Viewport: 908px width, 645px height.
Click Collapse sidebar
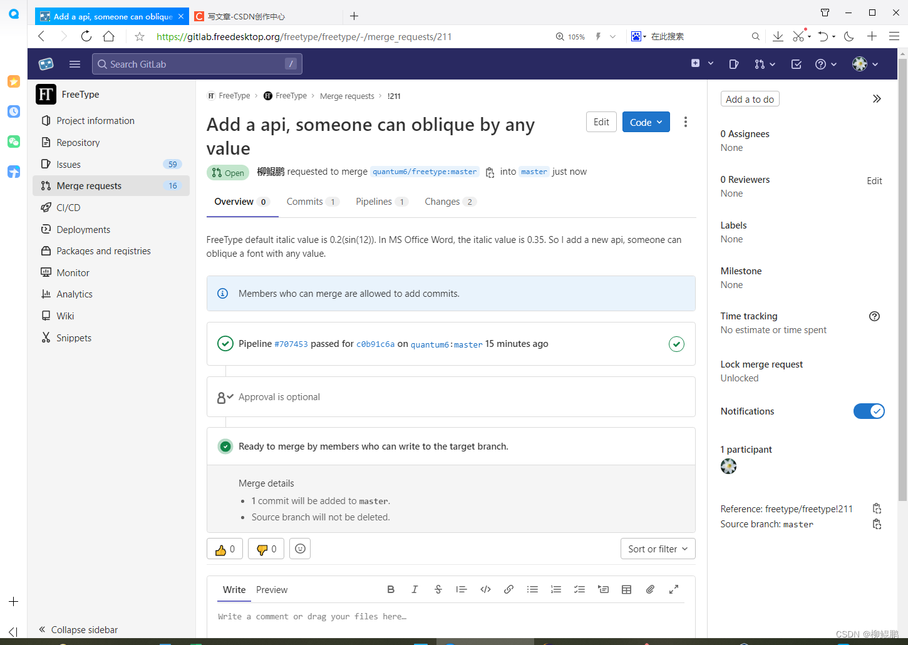(x=78, y=629)
